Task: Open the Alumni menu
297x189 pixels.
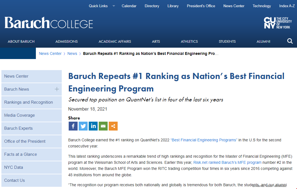Action: (263, 42)
